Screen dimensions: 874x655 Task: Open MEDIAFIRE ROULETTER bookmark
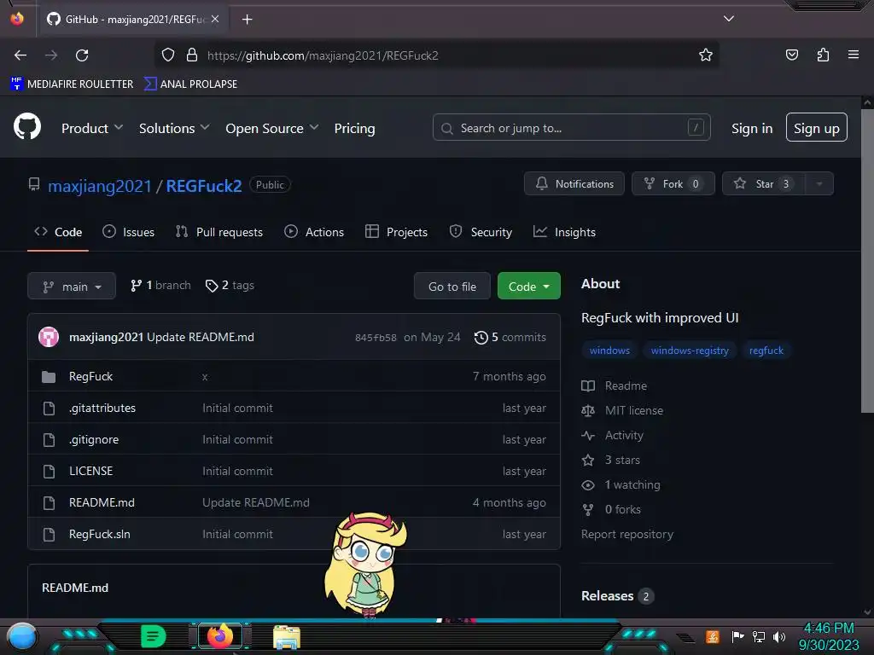point(72,84)
